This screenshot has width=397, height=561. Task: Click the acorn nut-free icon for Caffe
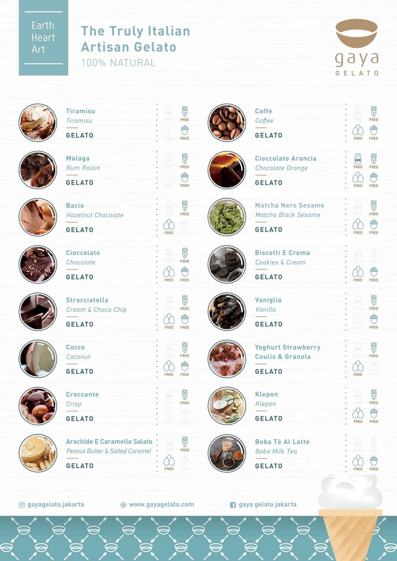[x=374, y=130]
